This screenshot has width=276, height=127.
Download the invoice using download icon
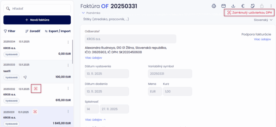coord(233,6)
